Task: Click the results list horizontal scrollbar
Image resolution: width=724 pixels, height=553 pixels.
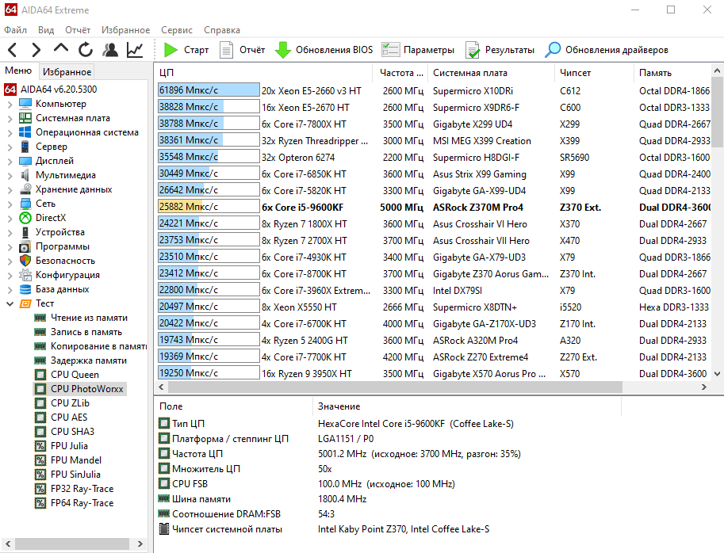Action: pos(428,387)
